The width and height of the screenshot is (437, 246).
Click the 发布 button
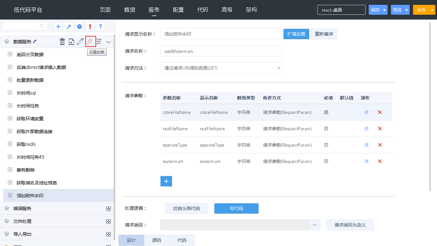pyautogui.click(x=421, y=10)
